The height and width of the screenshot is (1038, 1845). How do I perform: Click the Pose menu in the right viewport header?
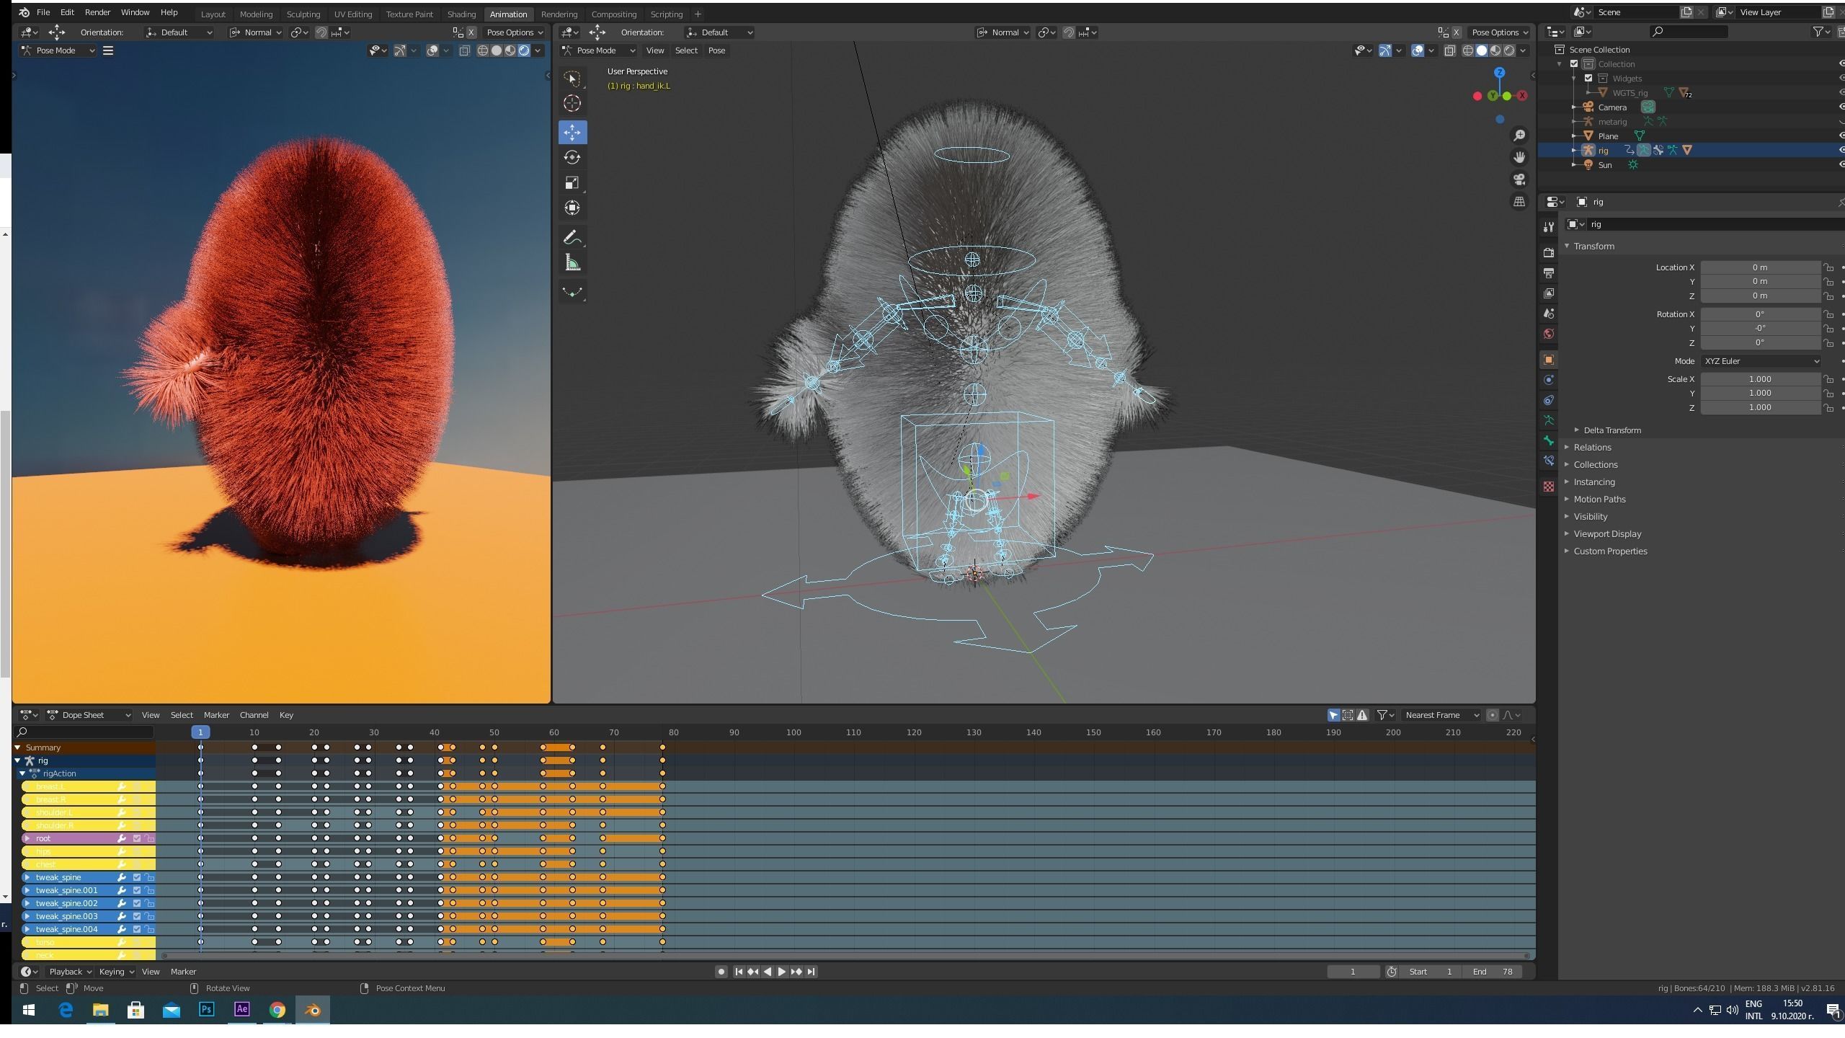click(716, 50)
